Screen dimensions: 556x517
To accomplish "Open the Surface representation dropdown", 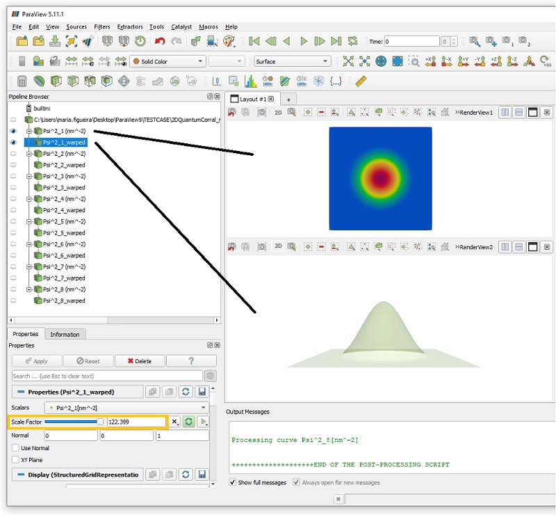I will 292,62.
